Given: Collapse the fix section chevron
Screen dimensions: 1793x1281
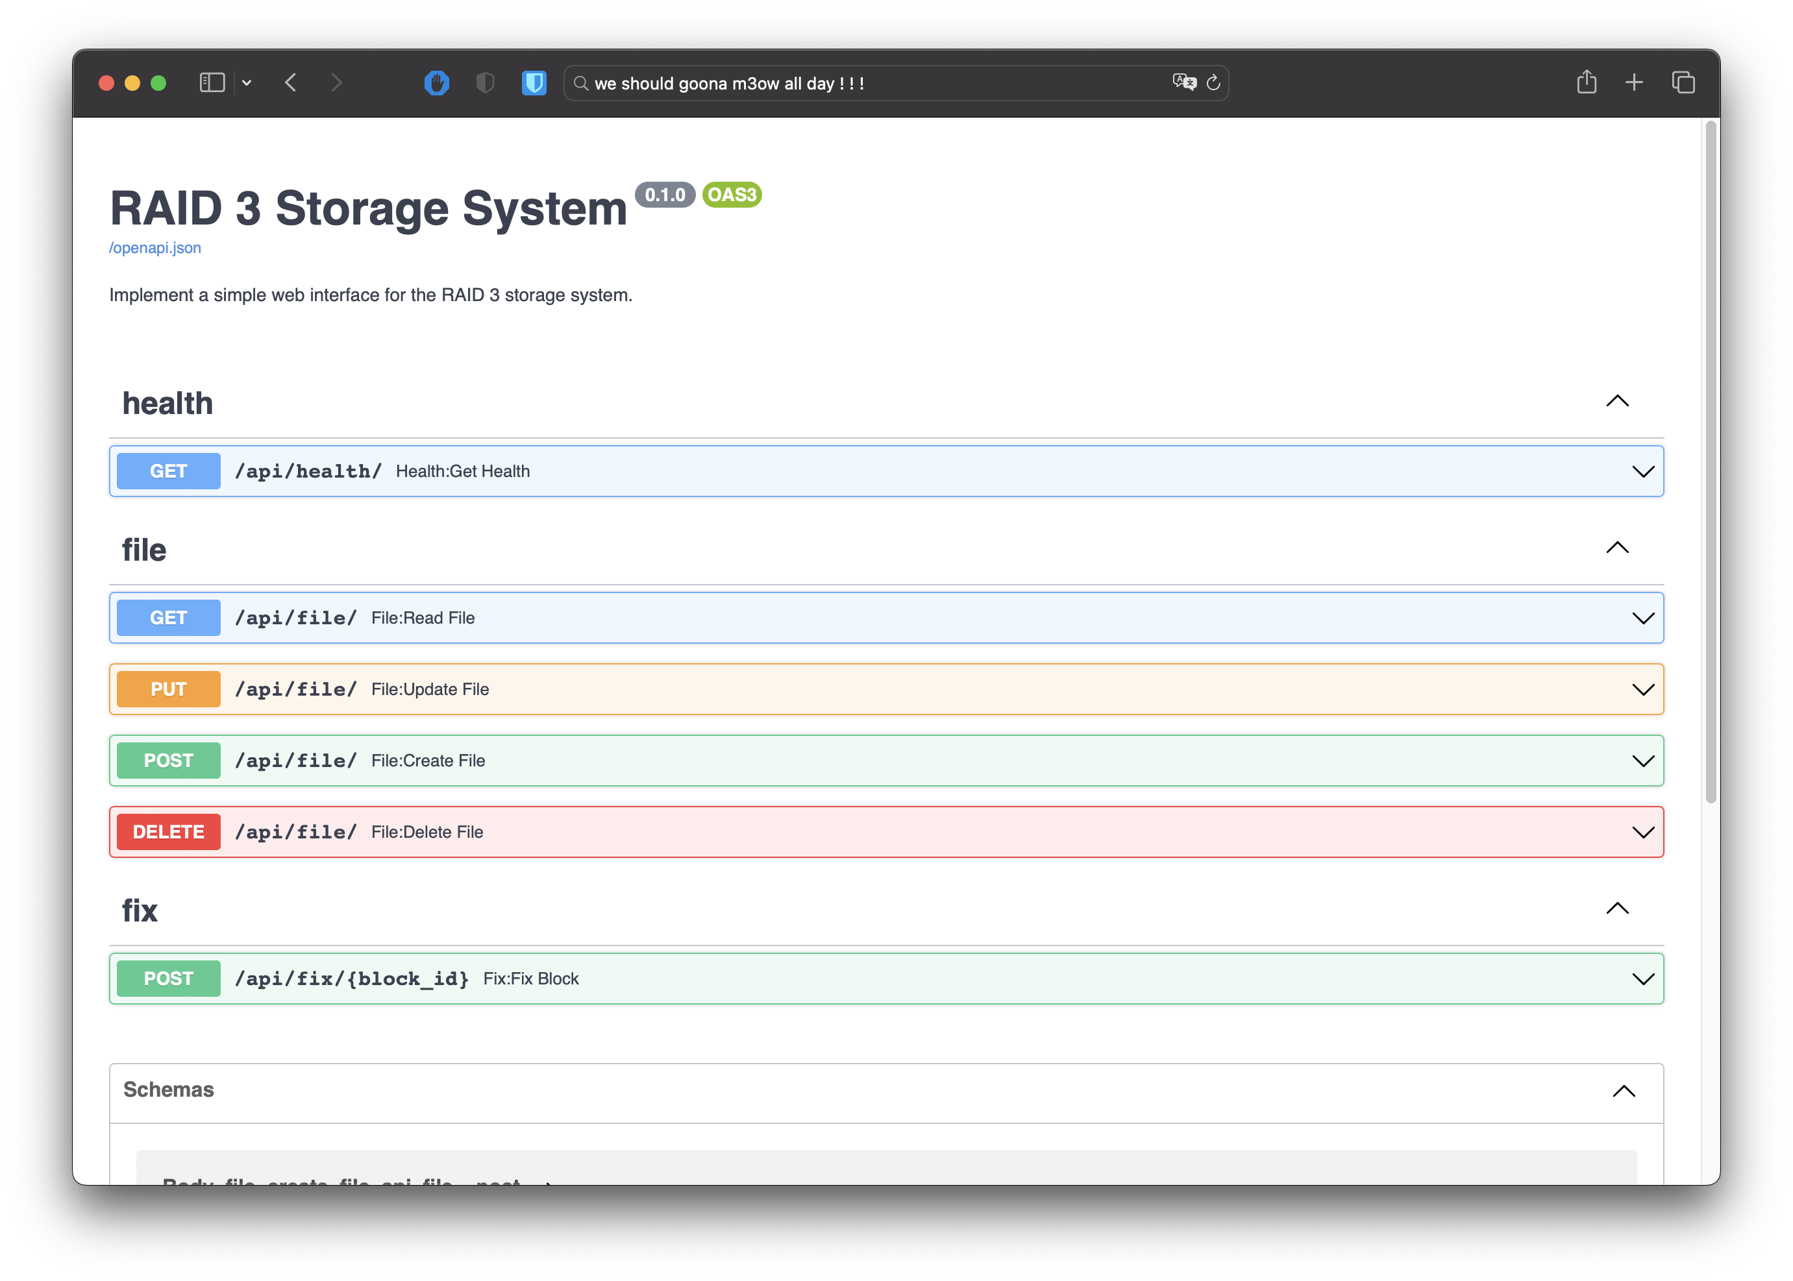Looking at the screenshot, I should (1617, 909).
